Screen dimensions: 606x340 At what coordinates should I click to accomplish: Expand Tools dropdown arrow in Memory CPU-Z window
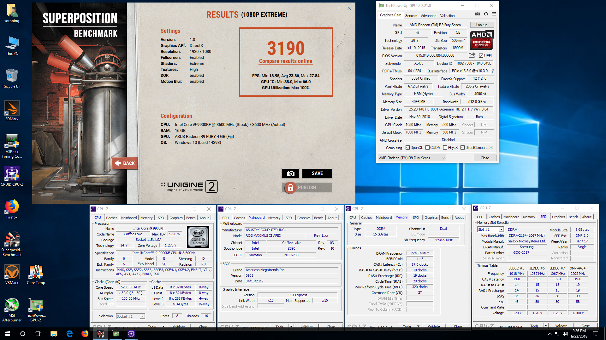(418, 326)
